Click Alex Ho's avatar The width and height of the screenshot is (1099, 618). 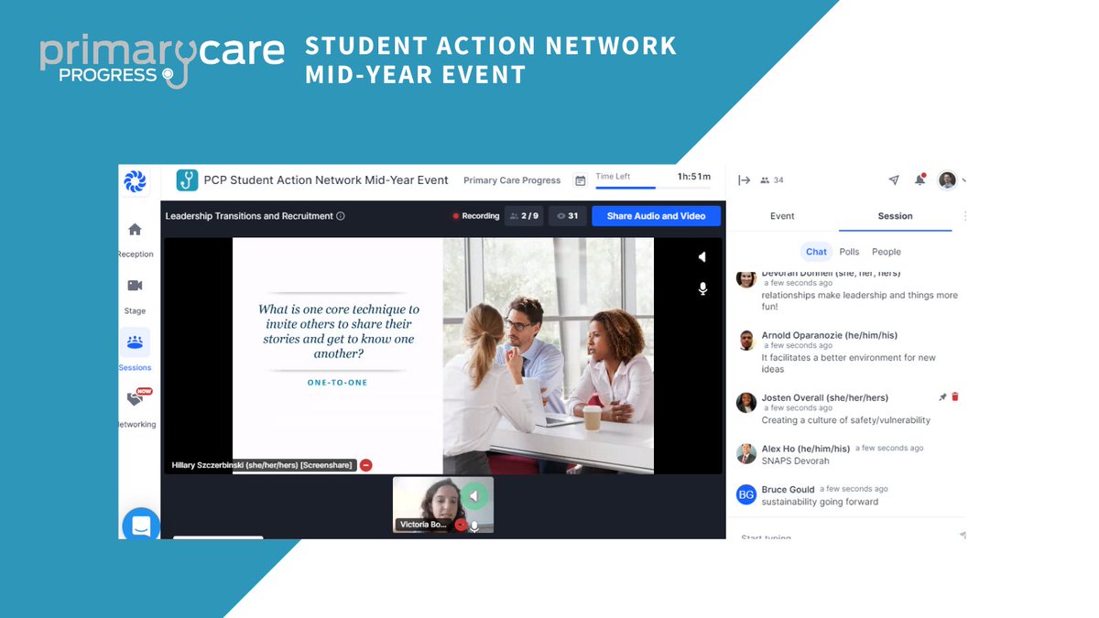pyautogui.click(x=746, y=453)
